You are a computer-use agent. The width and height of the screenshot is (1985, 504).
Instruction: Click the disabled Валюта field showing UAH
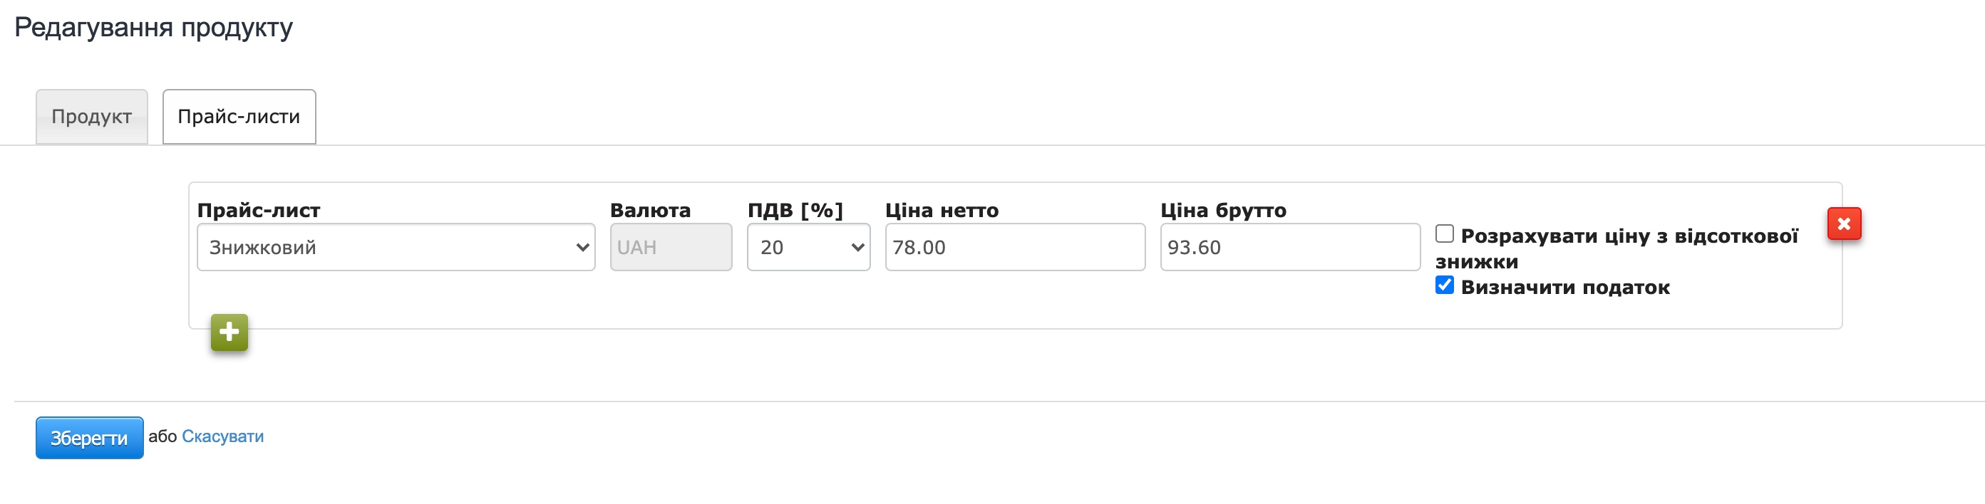[x=671, y=247]
